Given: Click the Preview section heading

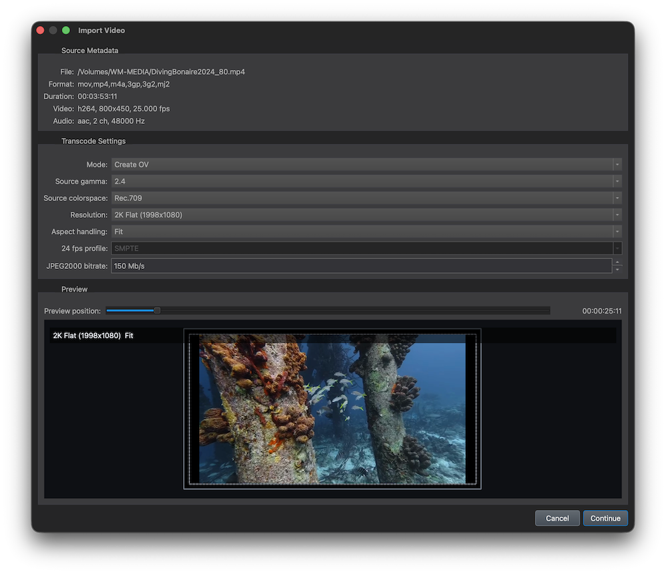Looking at the screenshot, I should (x=75, y=289).
